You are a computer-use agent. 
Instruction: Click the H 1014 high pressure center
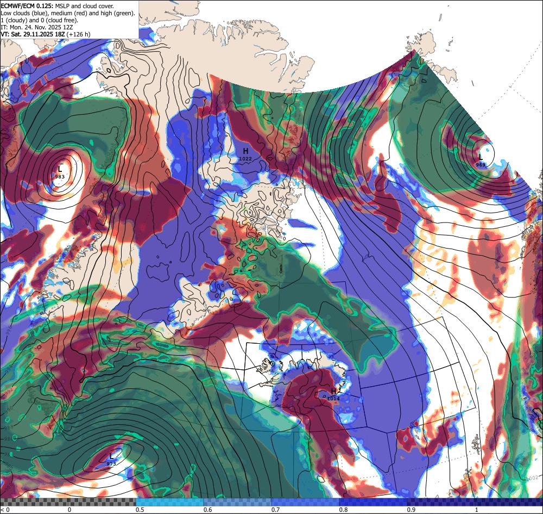coord(333,394)
